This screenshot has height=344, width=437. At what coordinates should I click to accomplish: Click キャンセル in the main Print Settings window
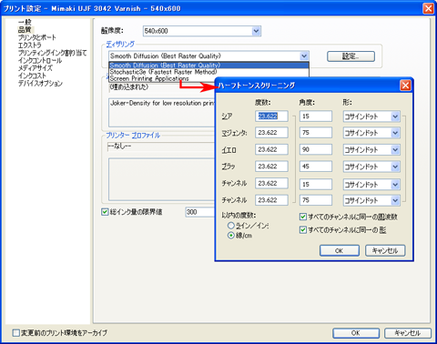pos(408,333)
